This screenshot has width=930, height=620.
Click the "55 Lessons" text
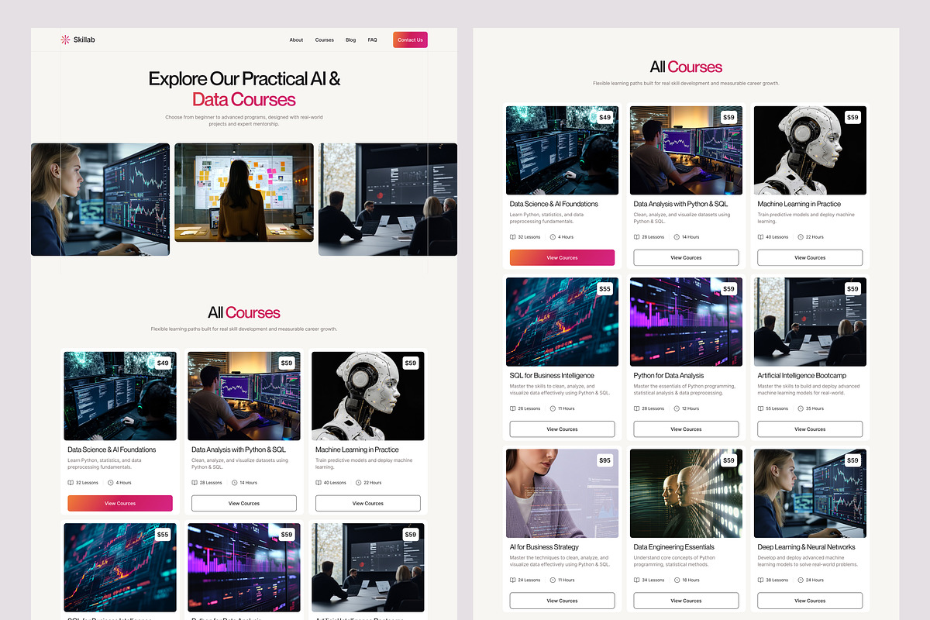coord(777,408)
